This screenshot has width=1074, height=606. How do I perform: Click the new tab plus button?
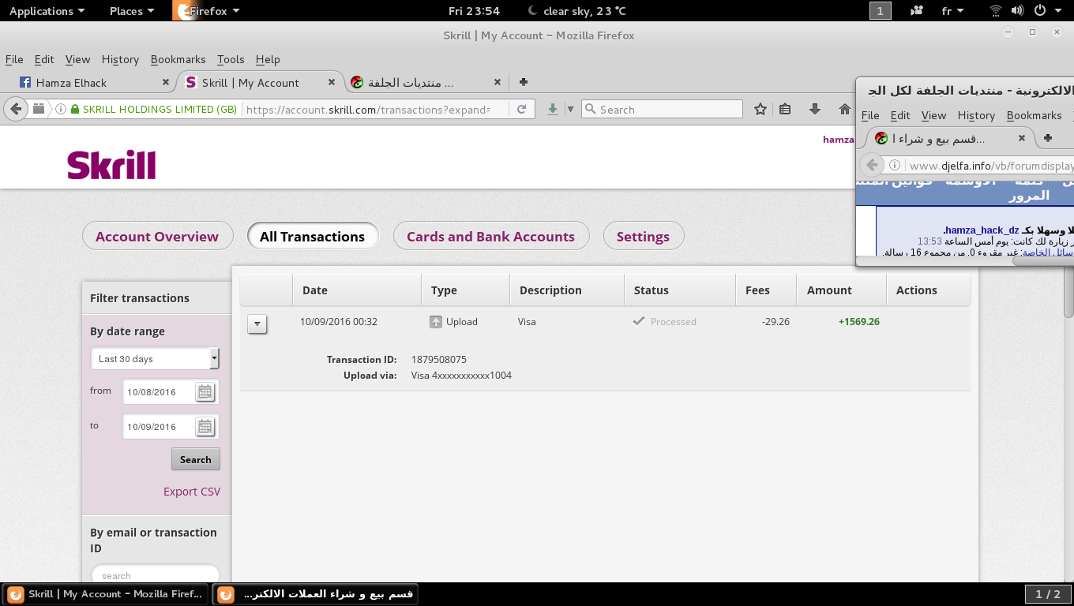(x=523, y=82)
